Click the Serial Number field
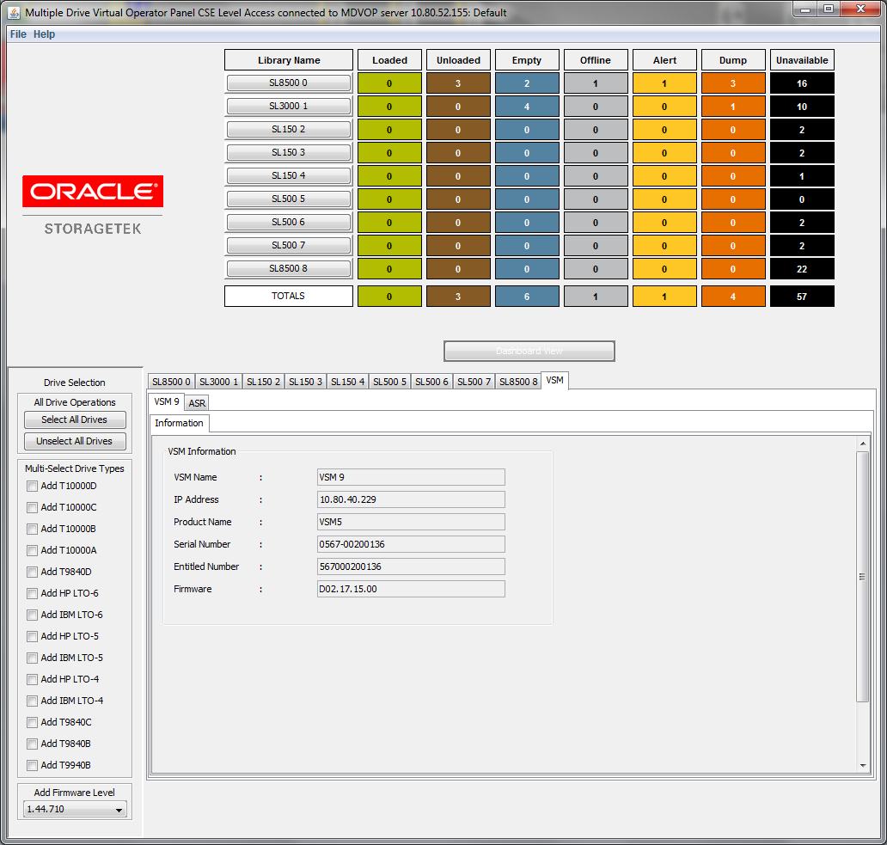 click(411, 544)
